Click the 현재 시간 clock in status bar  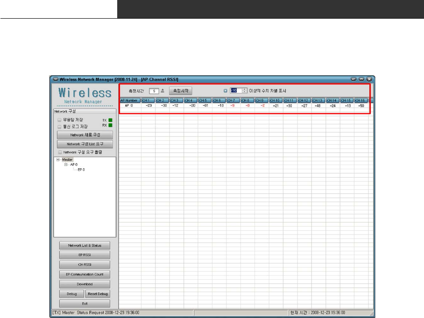click(x=318, y=312)
